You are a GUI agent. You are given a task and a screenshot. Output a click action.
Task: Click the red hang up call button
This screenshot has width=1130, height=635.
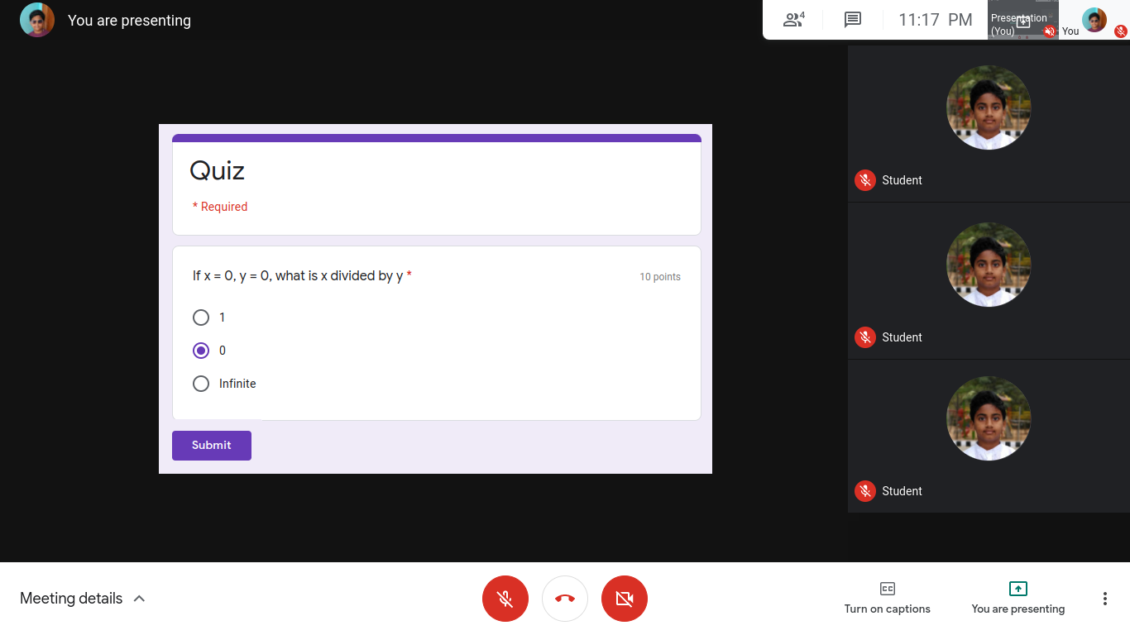pyautogui.click(x=565, y=599)
